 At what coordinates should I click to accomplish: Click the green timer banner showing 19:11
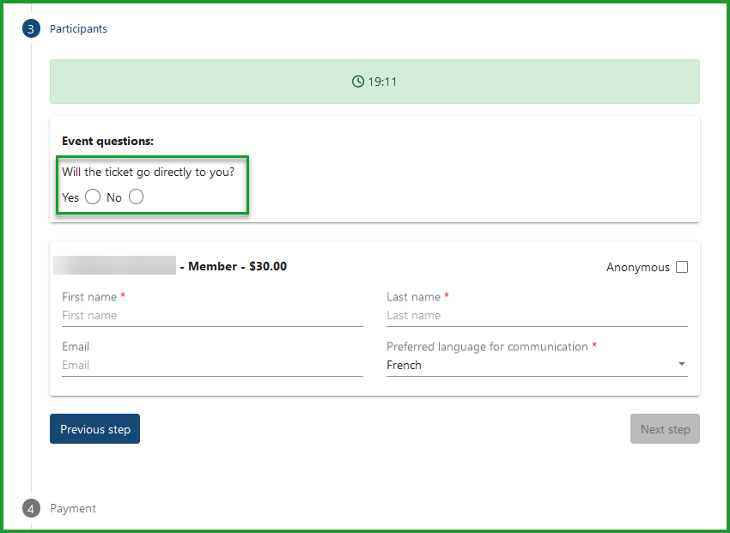click(374, 81)
